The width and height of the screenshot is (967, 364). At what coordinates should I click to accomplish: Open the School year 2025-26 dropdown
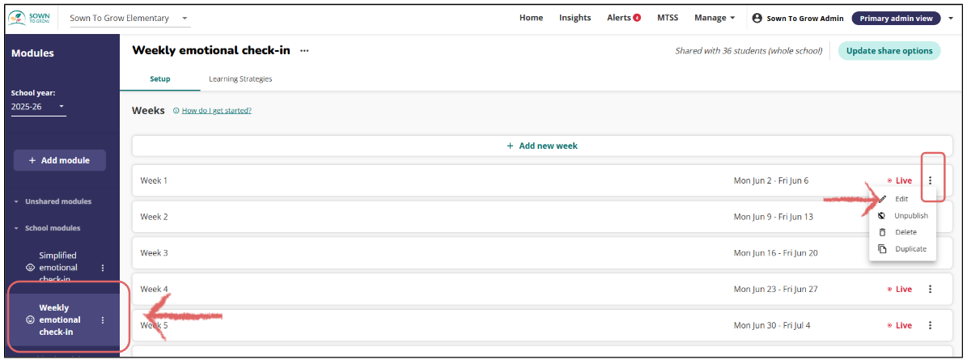tap(38, 107)
